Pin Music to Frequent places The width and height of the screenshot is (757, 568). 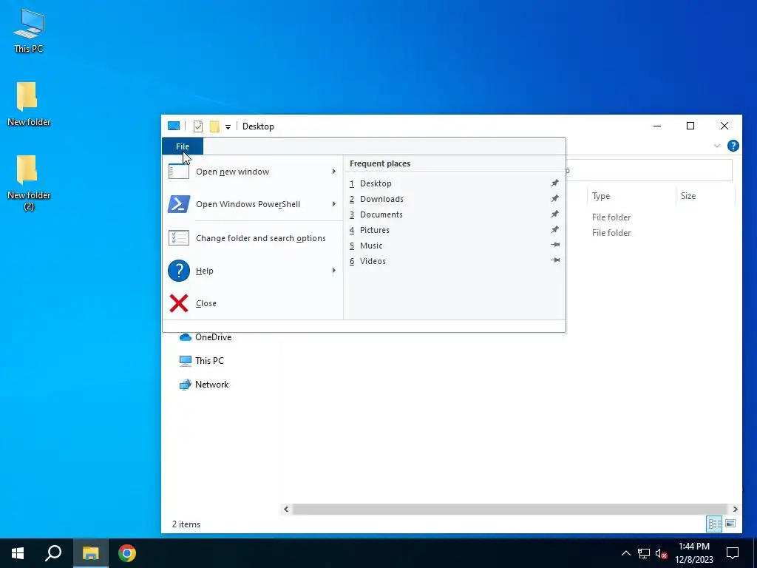point(555,245)
